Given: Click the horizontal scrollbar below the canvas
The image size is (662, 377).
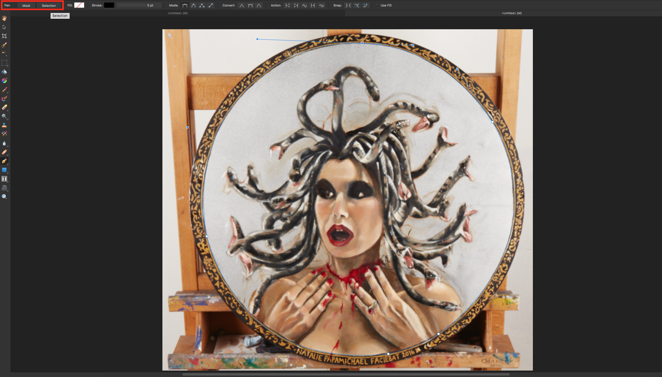Looking at the screenshot, I should point(346,375).
